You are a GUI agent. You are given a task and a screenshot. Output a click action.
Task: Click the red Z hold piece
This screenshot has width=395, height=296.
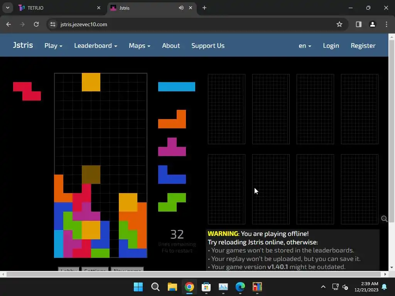coord(27,91)
